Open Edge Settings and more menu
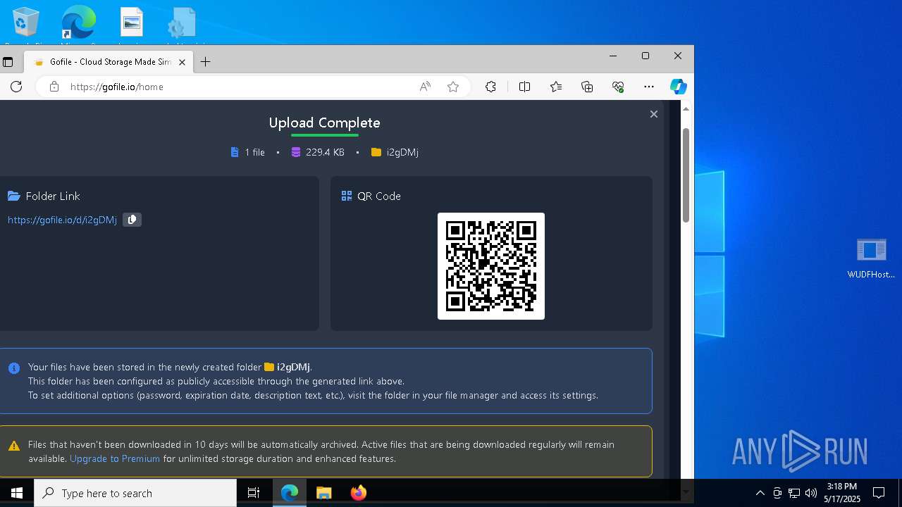Image resolution: width=902 pixels, height=507 pixels. (x=649, y=87)
